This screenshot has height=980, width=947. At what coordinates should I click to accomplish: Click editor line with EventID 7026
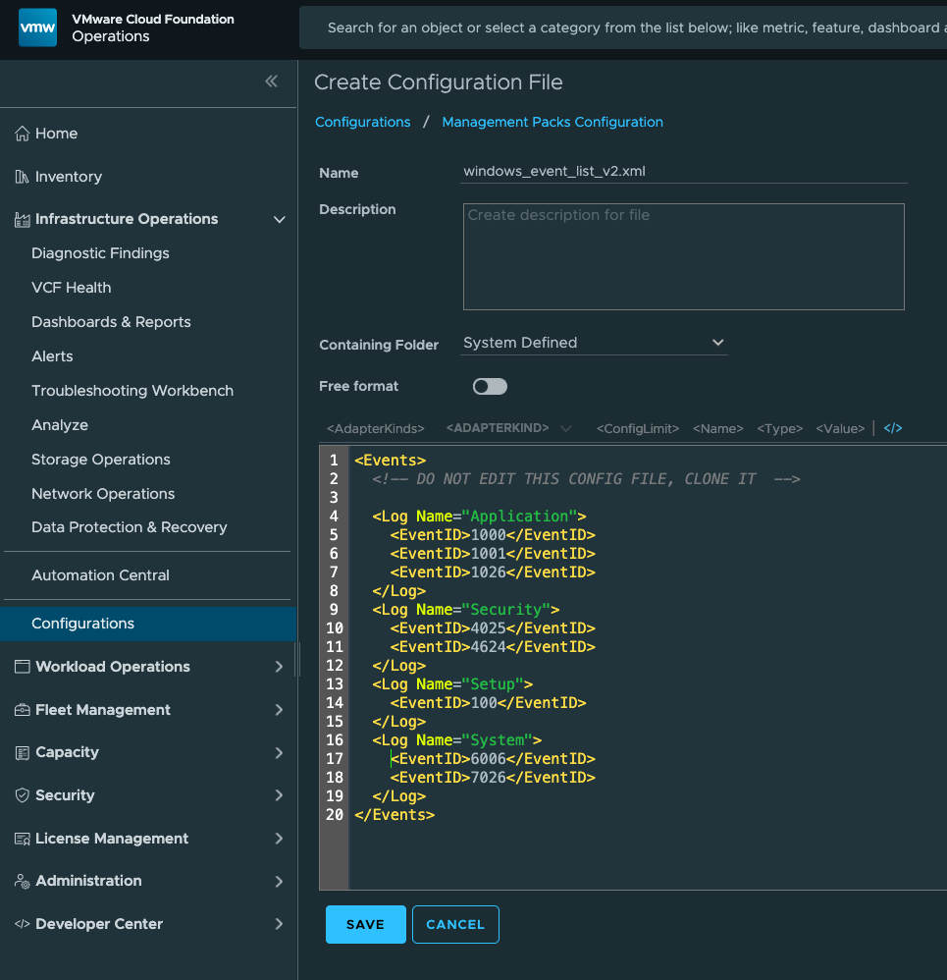[x=493, y=778]
